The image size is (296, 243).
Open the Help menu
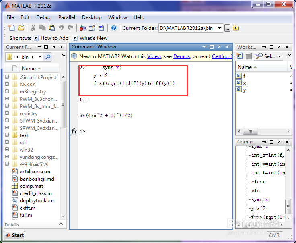tap(139, 17)
